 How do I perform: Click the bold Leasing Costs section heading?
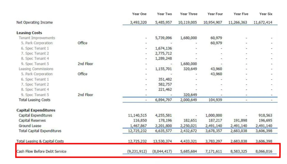(x=29, y=33)
